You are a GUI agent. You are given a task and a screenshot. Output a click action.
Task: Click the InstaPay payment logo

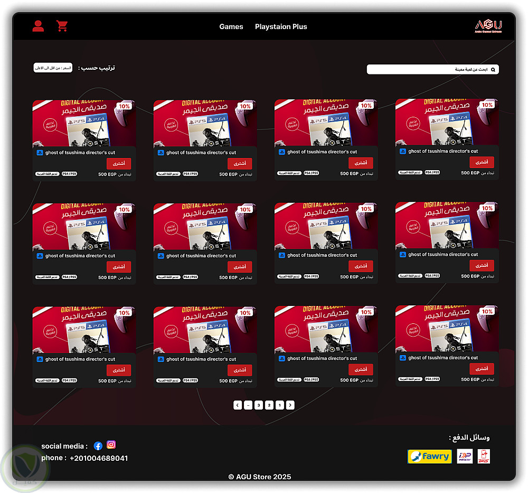[x=465, y=456]
